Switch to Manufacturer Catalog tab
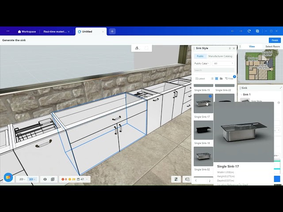The image size is (283, 212). click(220, 56)
